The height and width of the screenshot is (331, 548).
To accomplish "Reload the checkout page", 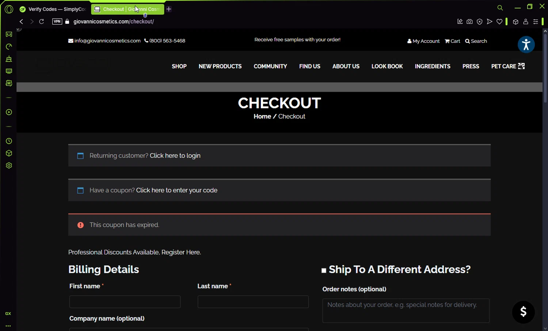I will tap(42, 22).
